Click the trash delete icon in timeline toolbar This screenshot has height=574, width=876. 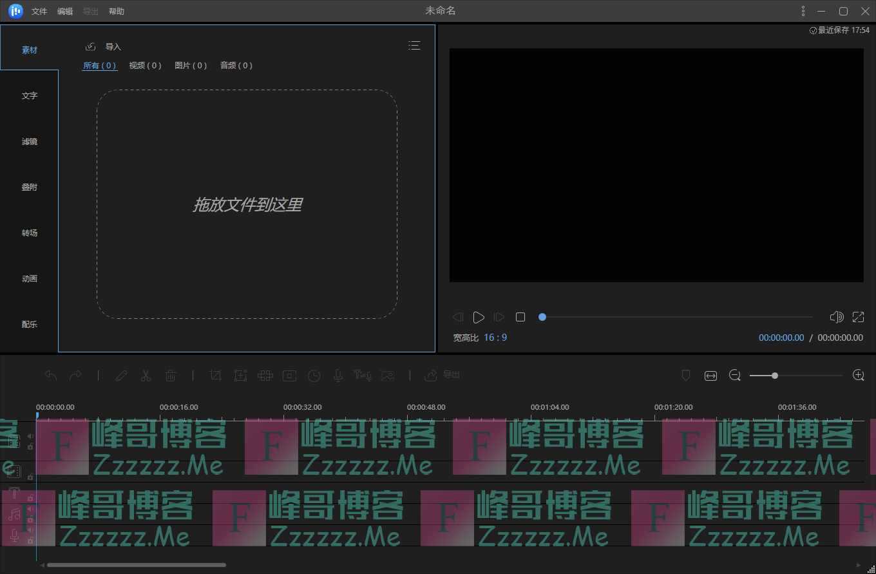(x=170, y=376)
